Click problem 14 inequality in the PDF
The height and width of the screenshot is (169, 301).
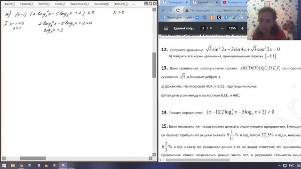[240, 112]
